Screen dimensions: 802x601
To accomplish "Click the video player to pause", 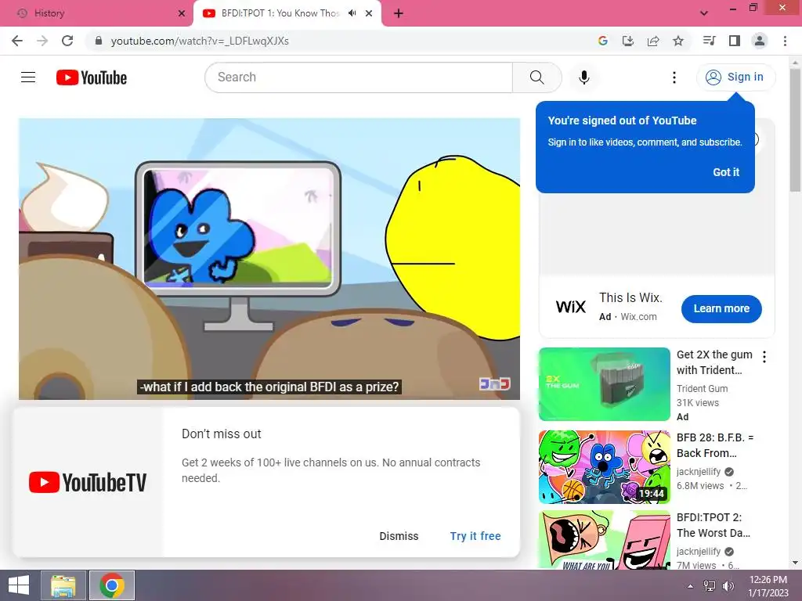I will pos(269,258).
